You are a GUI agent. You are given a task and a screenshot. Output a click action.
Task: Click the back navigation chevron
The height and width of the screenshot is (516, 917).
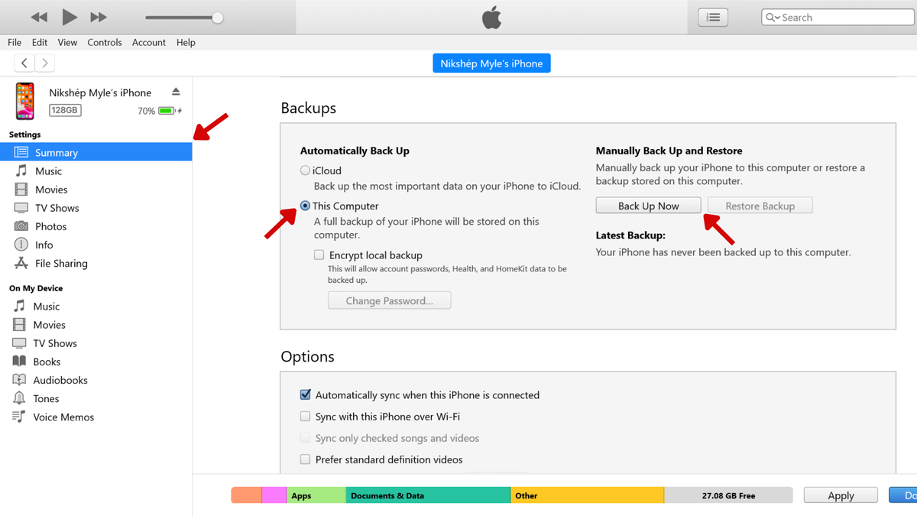click(x=24, y=62)
